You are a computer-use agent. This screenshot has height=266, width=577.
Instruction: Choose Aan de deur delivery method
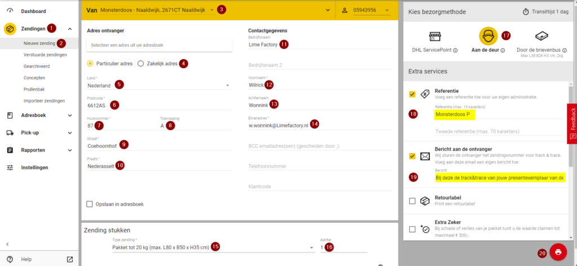pyautogui.click(x=487, y=37)
